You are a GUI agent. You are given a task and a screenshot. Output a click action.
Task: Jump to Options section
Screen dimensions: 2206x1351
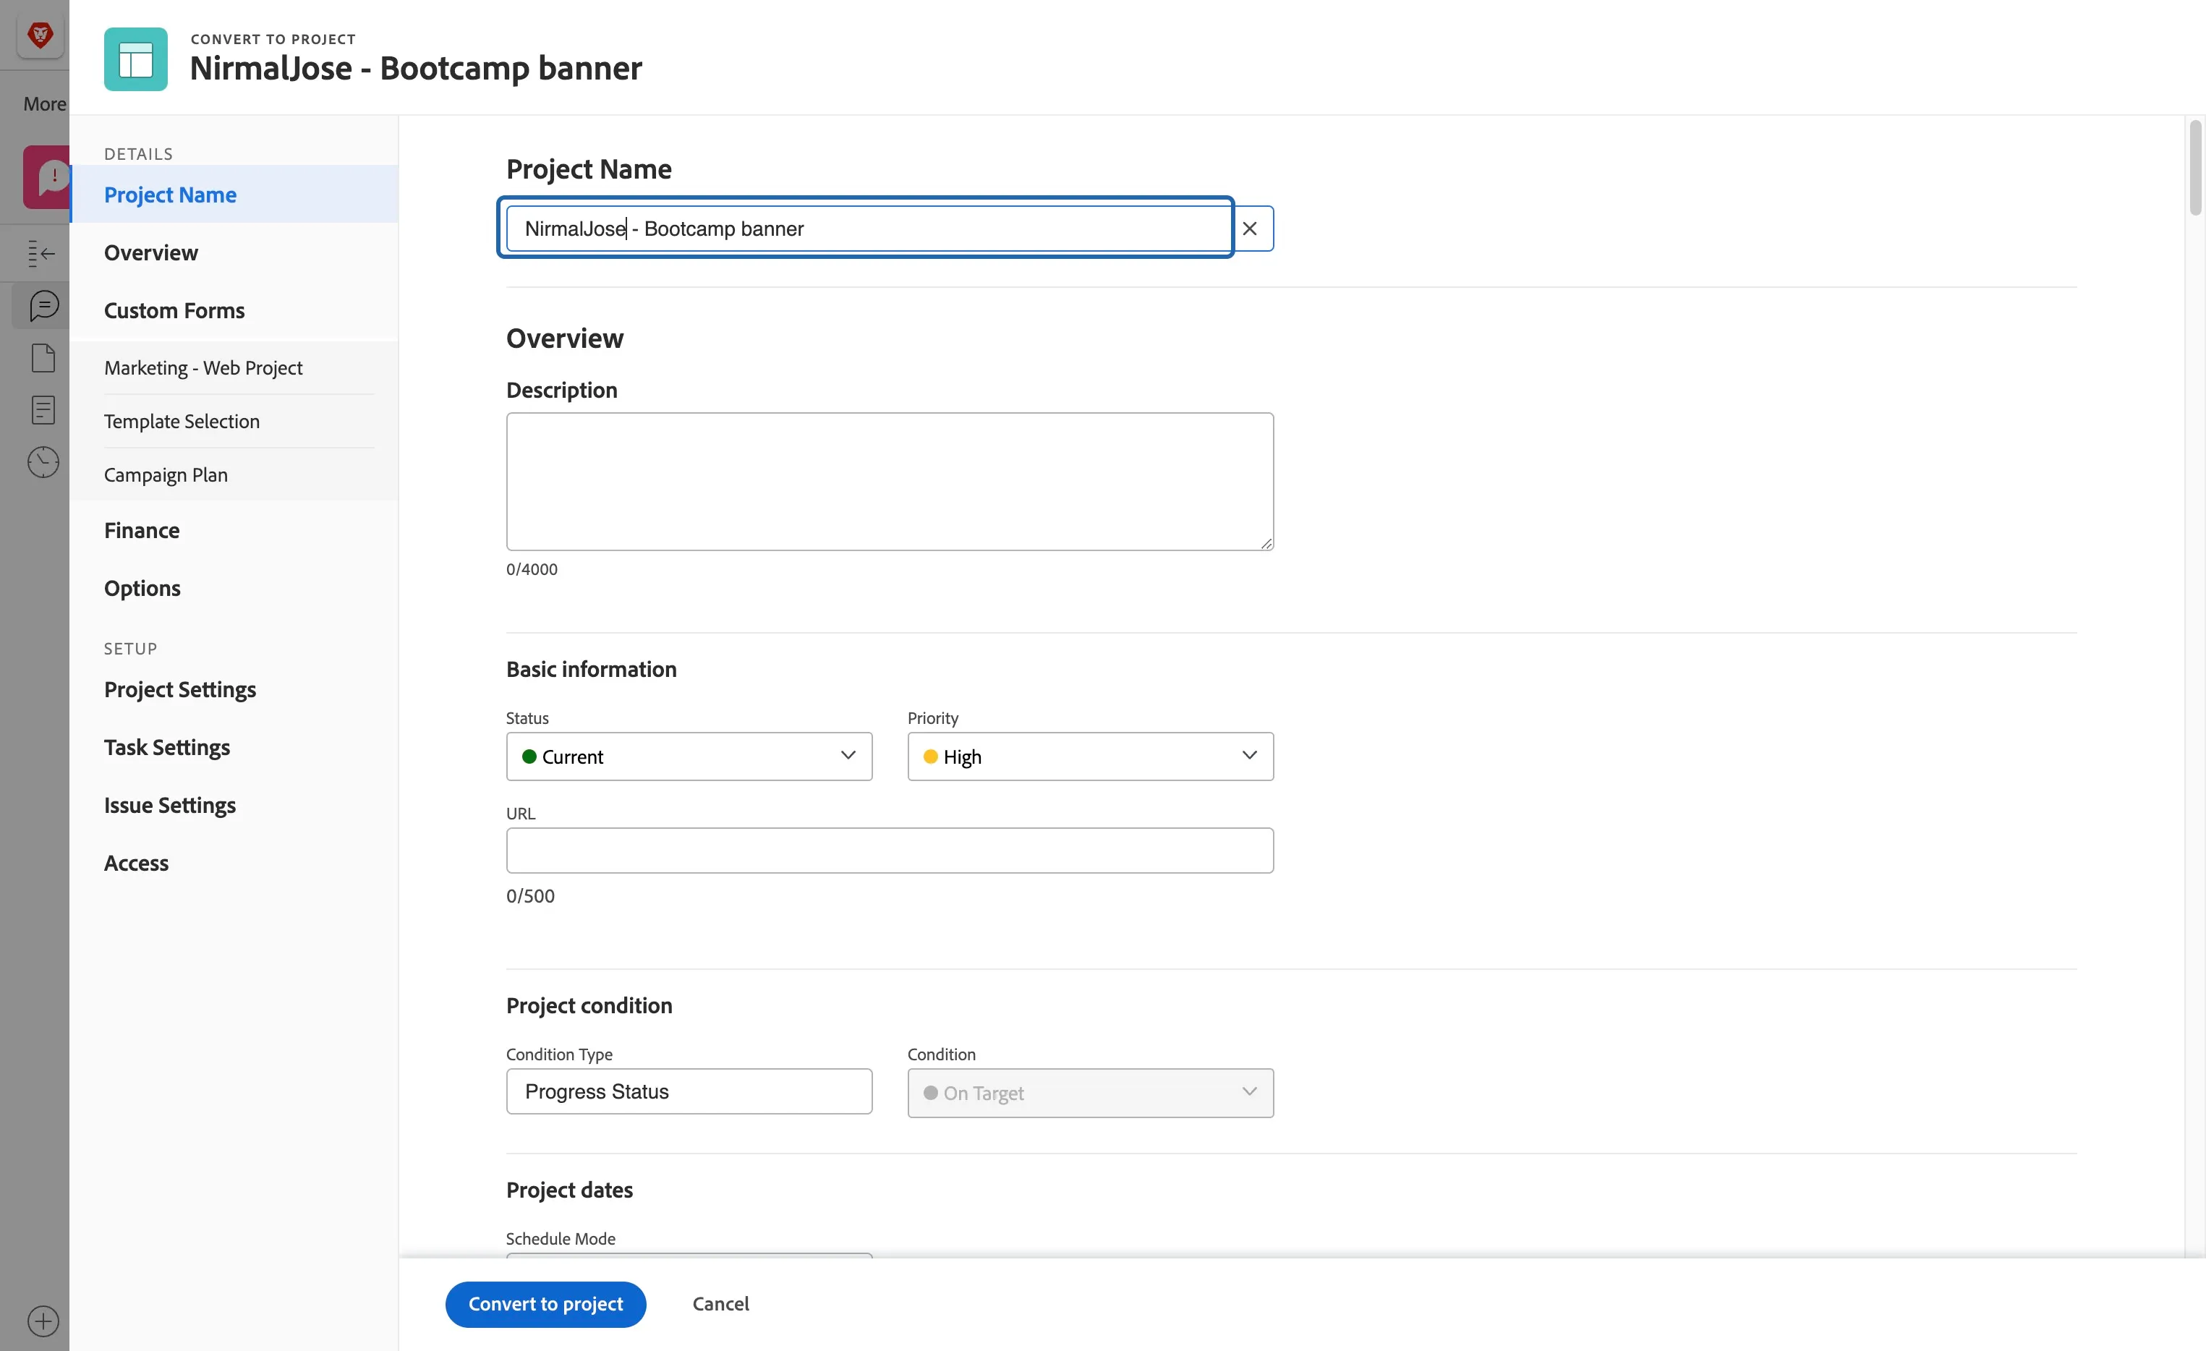pos(142,588)
